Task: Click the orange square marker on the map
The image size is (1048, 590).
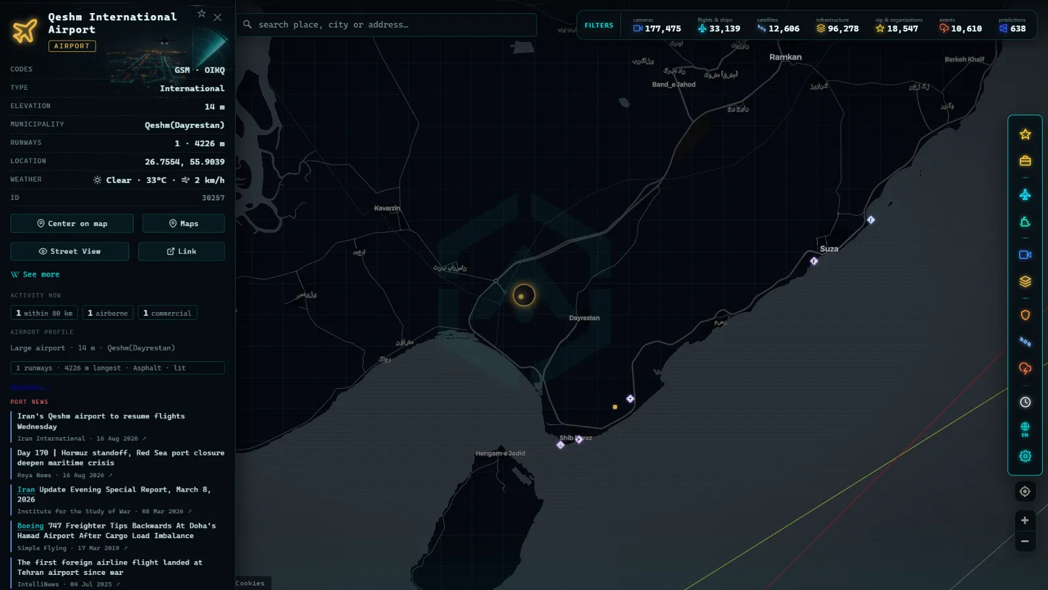Action: tap(615, 407)
